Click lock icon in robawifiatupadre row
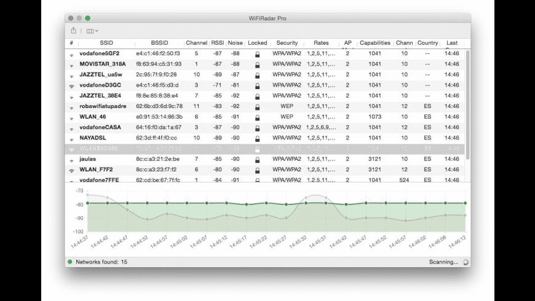The image size is (535, 301). pyautogui.click(x=257, y=107)
